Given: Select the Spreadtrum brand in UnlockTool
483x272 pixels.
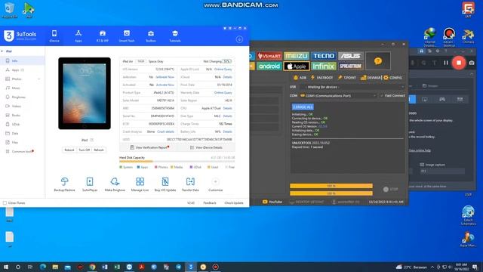Looking at the screenshot, I should pos(350,66).
